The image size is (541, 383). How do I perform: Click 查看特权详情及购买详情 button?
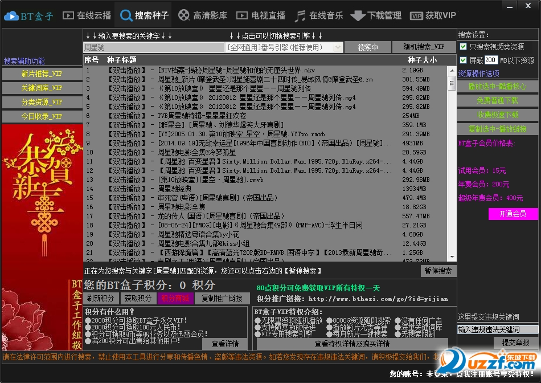pos(352,344)
